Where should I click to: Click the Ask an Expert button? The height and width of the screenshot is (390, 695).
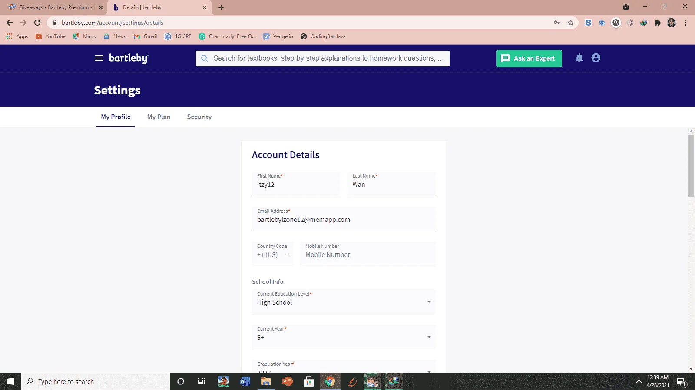pyautogui.click(x=529, y=58)
